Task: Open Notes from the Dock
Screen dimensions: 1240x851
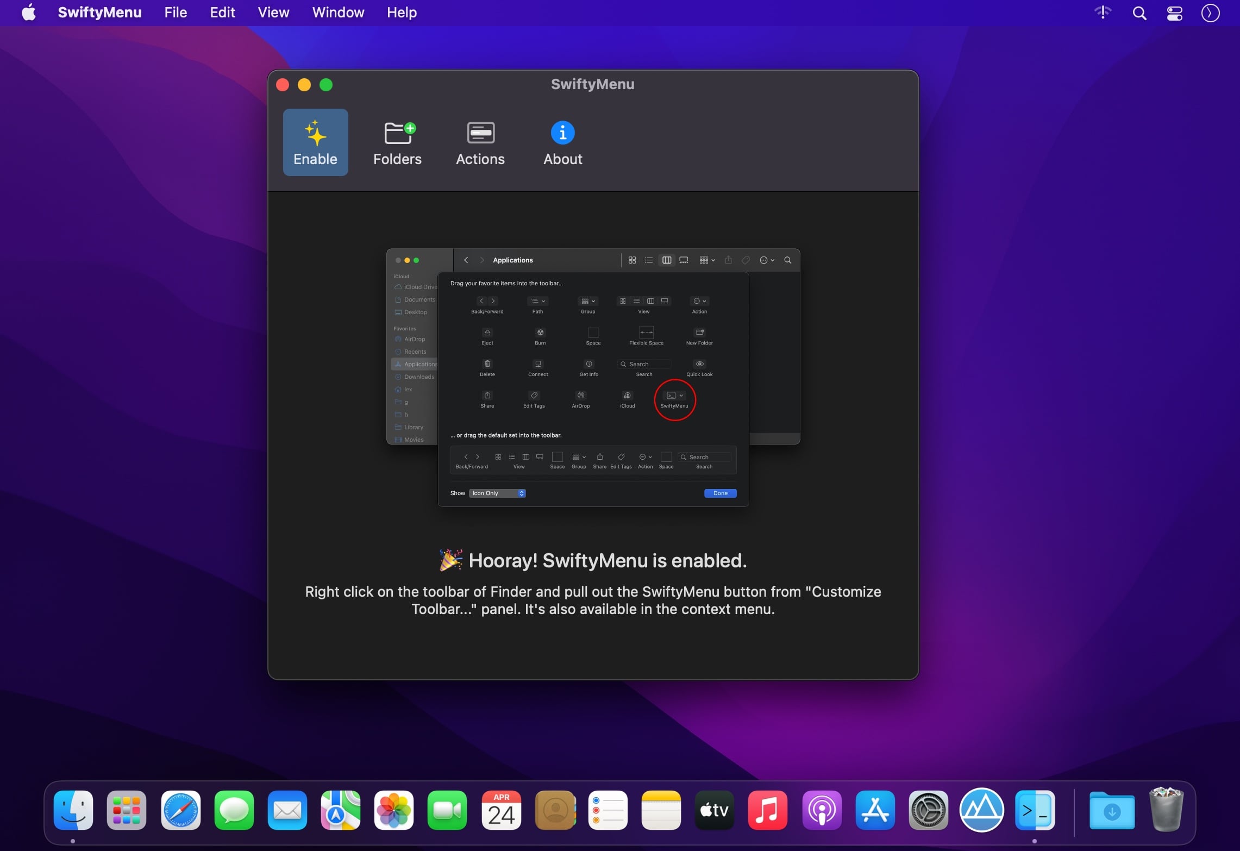Action: (661, 810)
